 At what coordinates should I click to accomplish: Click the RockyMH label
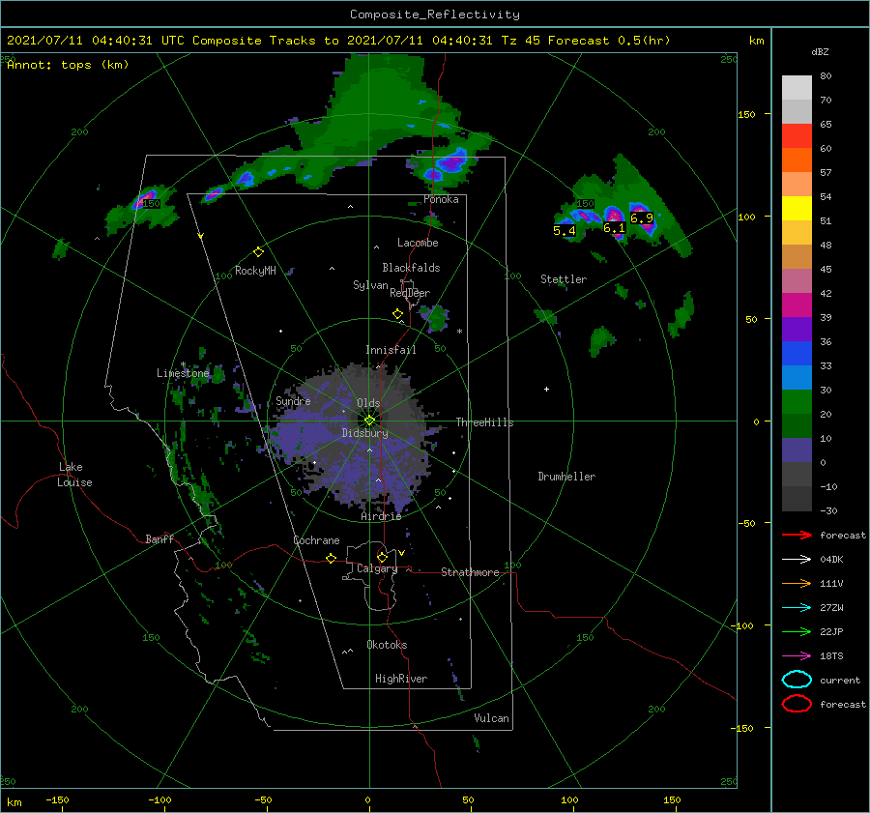point(255,271)
